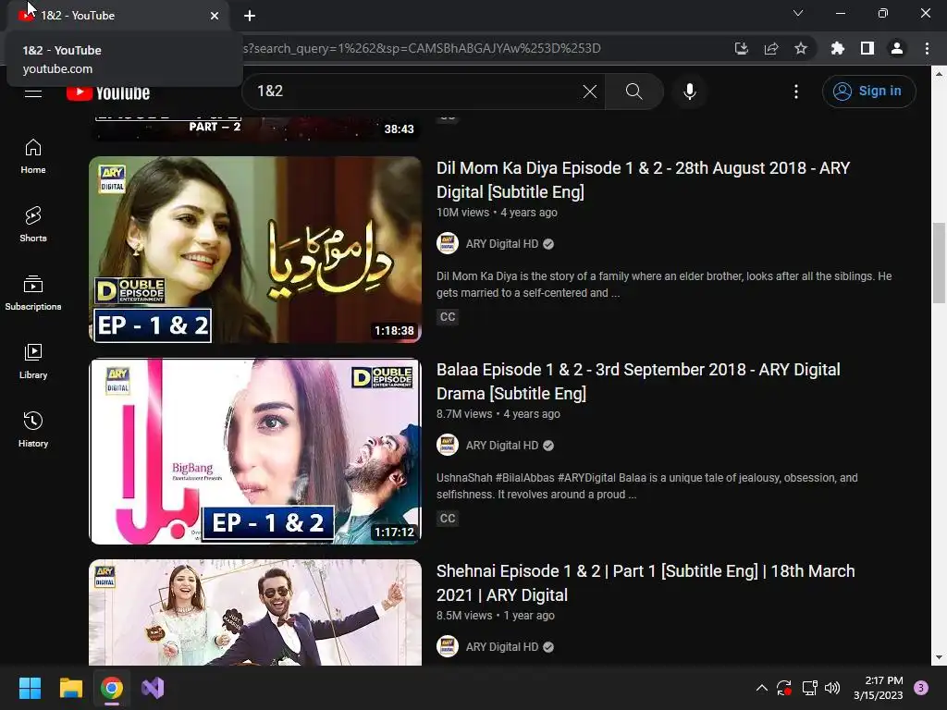Viewport: 947px width, 710px height.
Task: Open the PART – 2 video thumbnail
Action: click(x=255, y=128)
